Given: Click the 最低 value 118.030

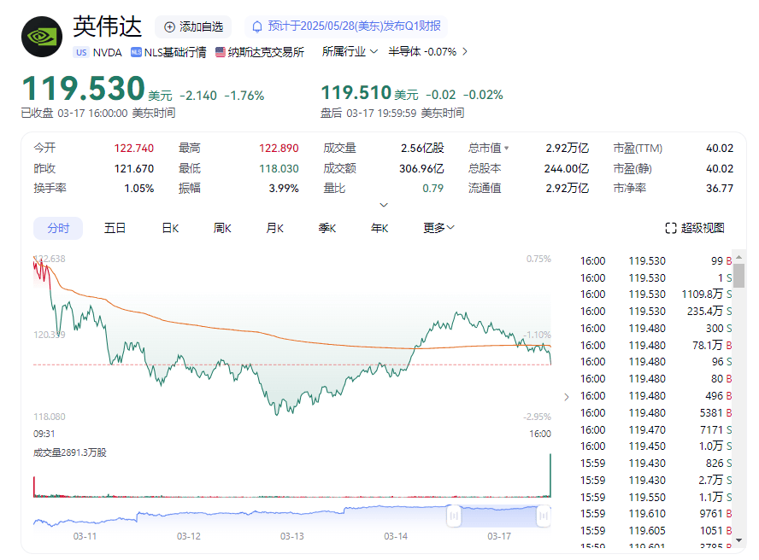Looking at the screenshot, I should click(279, 169).
